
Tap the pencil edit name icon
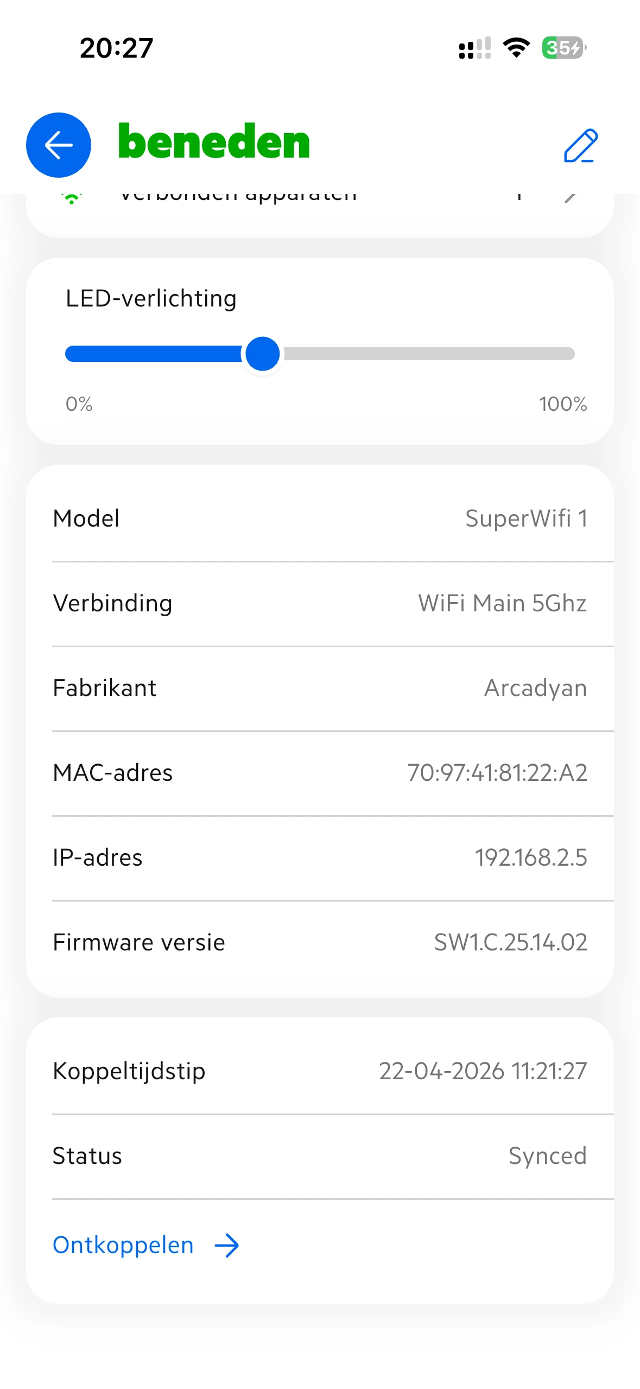pos(580,146)
